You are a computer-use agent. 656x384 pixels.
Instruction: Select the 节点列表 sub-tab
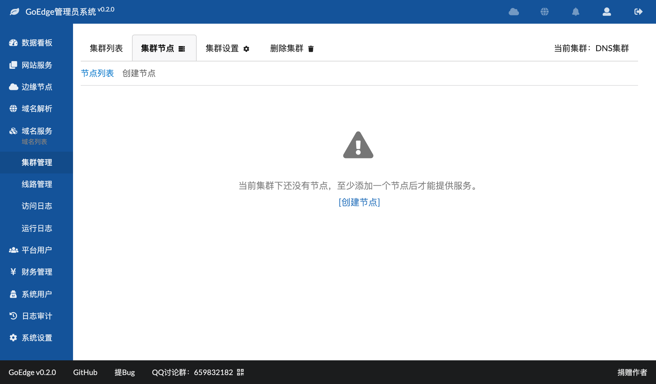coord(97,73)
